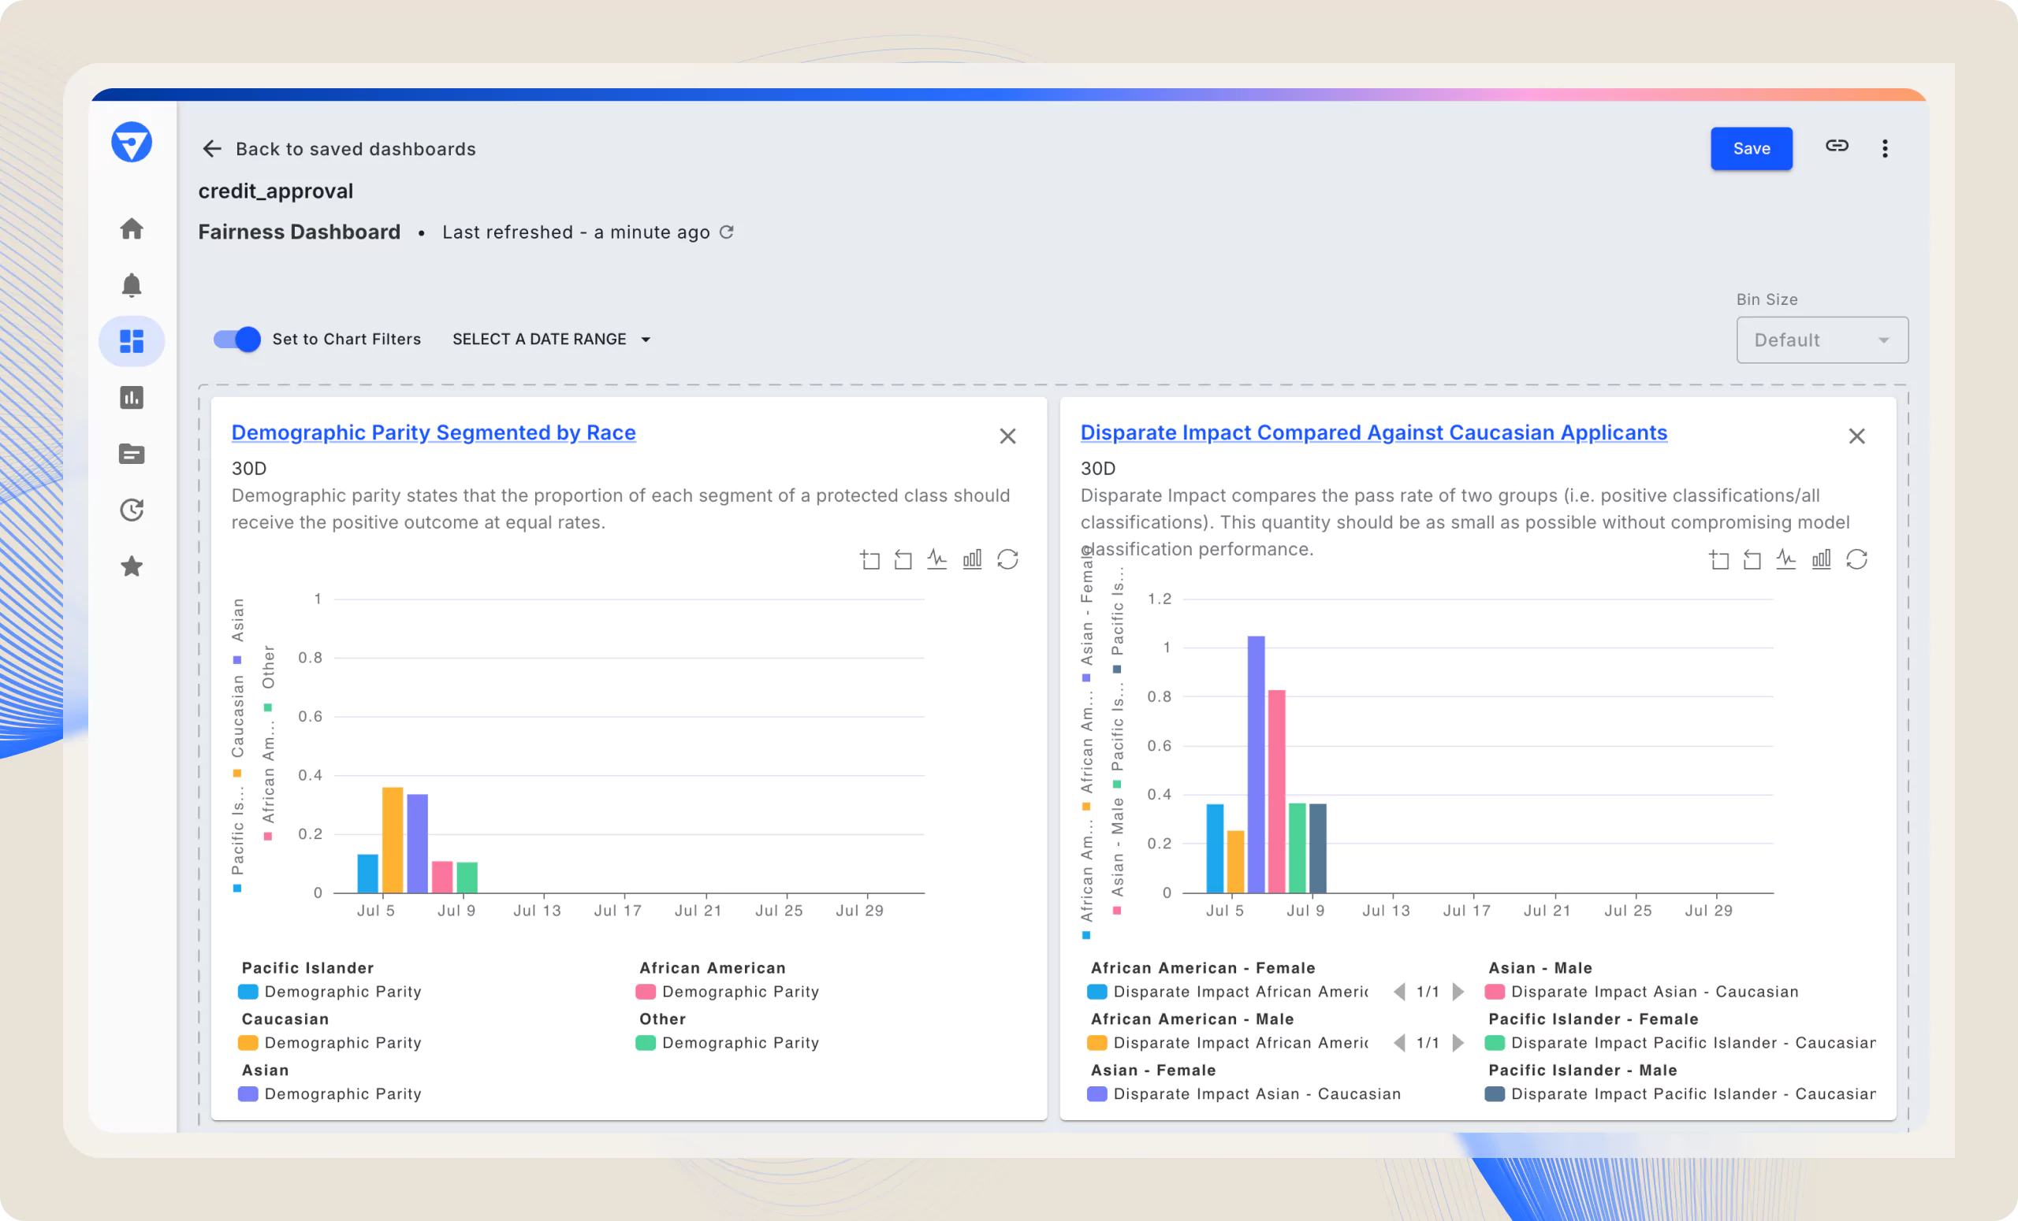Open Disparate Impact Compared Against Caucasian Applicants link
Viewport: 2018px width, 1221px height.
pos(1373,432)
